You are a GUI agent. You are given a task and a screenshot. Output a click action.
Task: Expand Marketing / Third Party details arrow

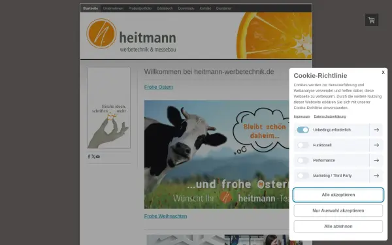point(376,176)
